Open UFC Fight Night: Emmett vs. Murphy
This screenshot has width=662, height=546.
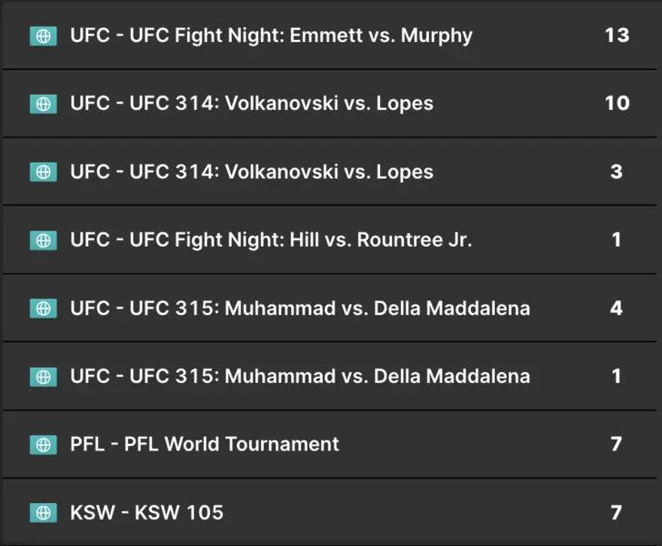tap(271, 35)
